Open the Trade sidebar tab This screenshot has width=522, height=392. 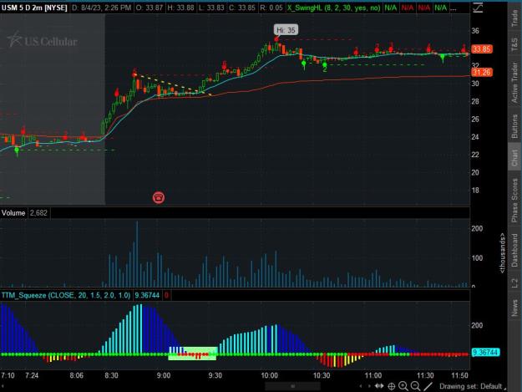coord(514,18)
